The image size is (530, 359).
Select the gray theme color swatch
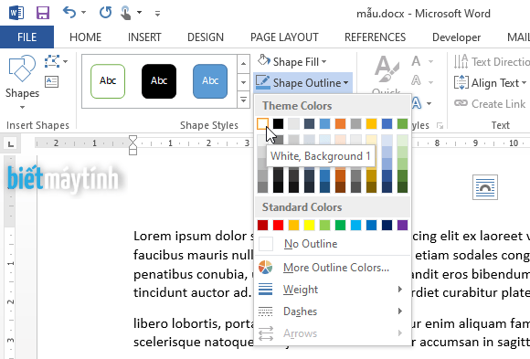pos(356,123)
